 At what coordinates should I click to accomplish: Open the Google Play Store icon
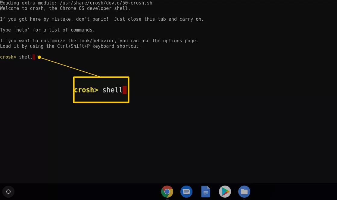pos(225,192)
